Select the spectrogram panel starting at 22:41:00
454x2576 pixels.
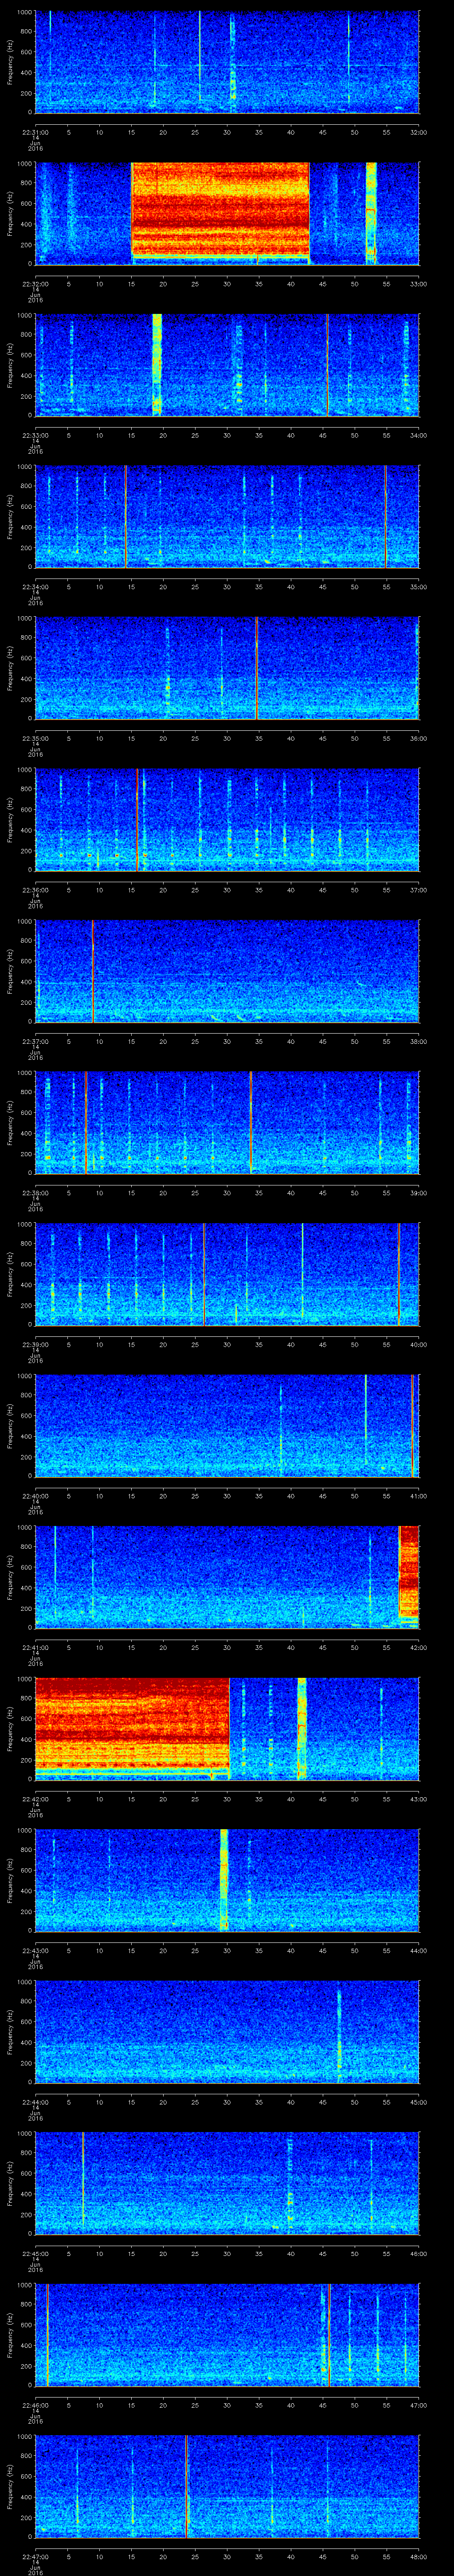[x=227, y=1576]
